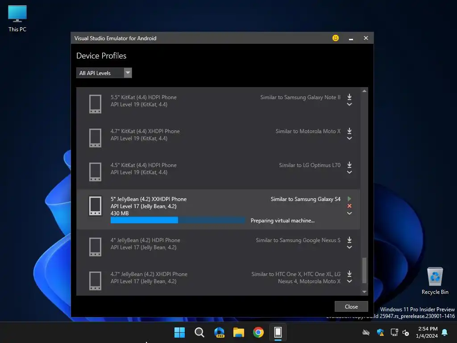Click the phone icon for 4" JellyBean profile
This screenshot has width=457, height=343.
tap(95, 247)
